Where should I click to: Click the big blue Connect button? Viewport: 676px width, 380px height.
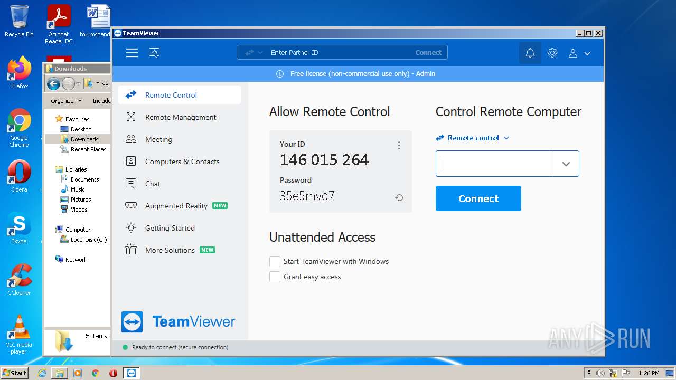478,198
